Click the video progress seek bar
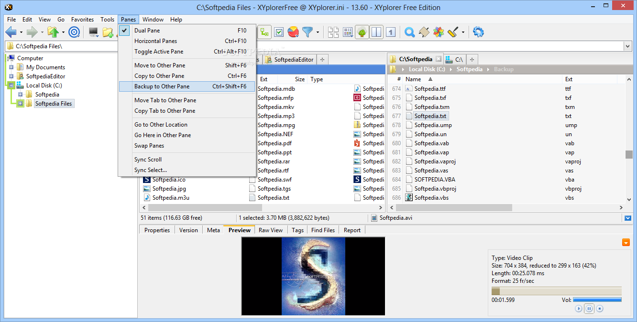The width and height of the screenshot is (637, 322). click(x=556, y=291)
